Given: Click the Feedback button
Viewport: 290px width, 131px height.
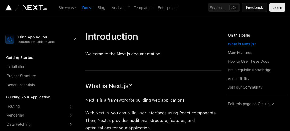Looking at the screenshot, I should pyautogui.click(x=255, y=7).
